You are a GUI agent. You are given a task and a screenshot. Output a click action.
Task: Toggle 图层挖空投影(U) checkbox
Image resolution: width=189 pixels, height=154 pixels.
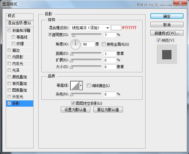[x=73, y=103]
